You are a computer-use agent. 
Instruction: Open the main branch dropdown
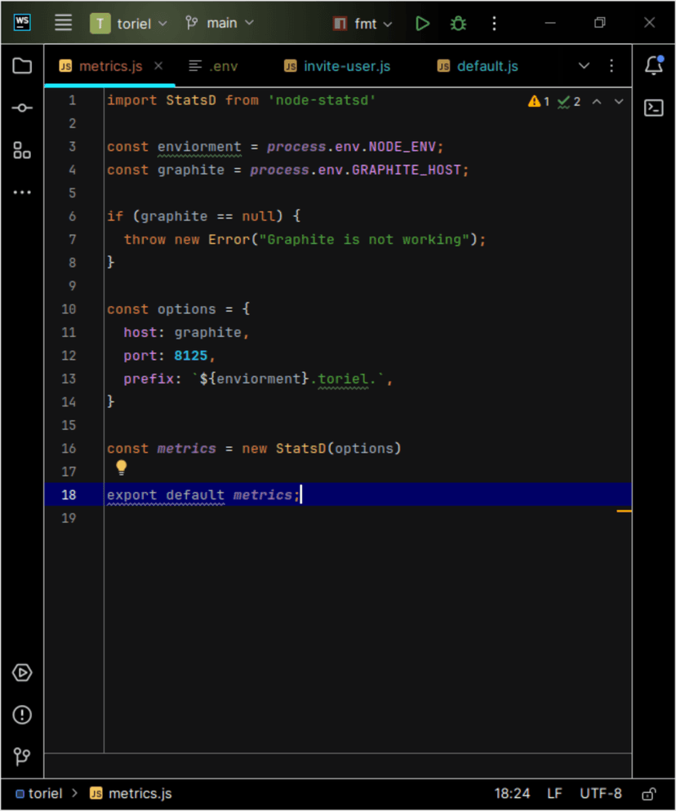point(220,24)
